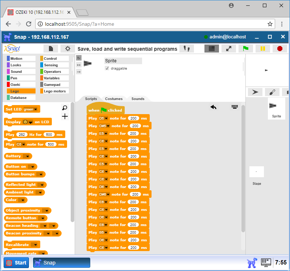Open the Control block category
The width and height of the screenshot is (290, 271).
[x=54, y=58]
